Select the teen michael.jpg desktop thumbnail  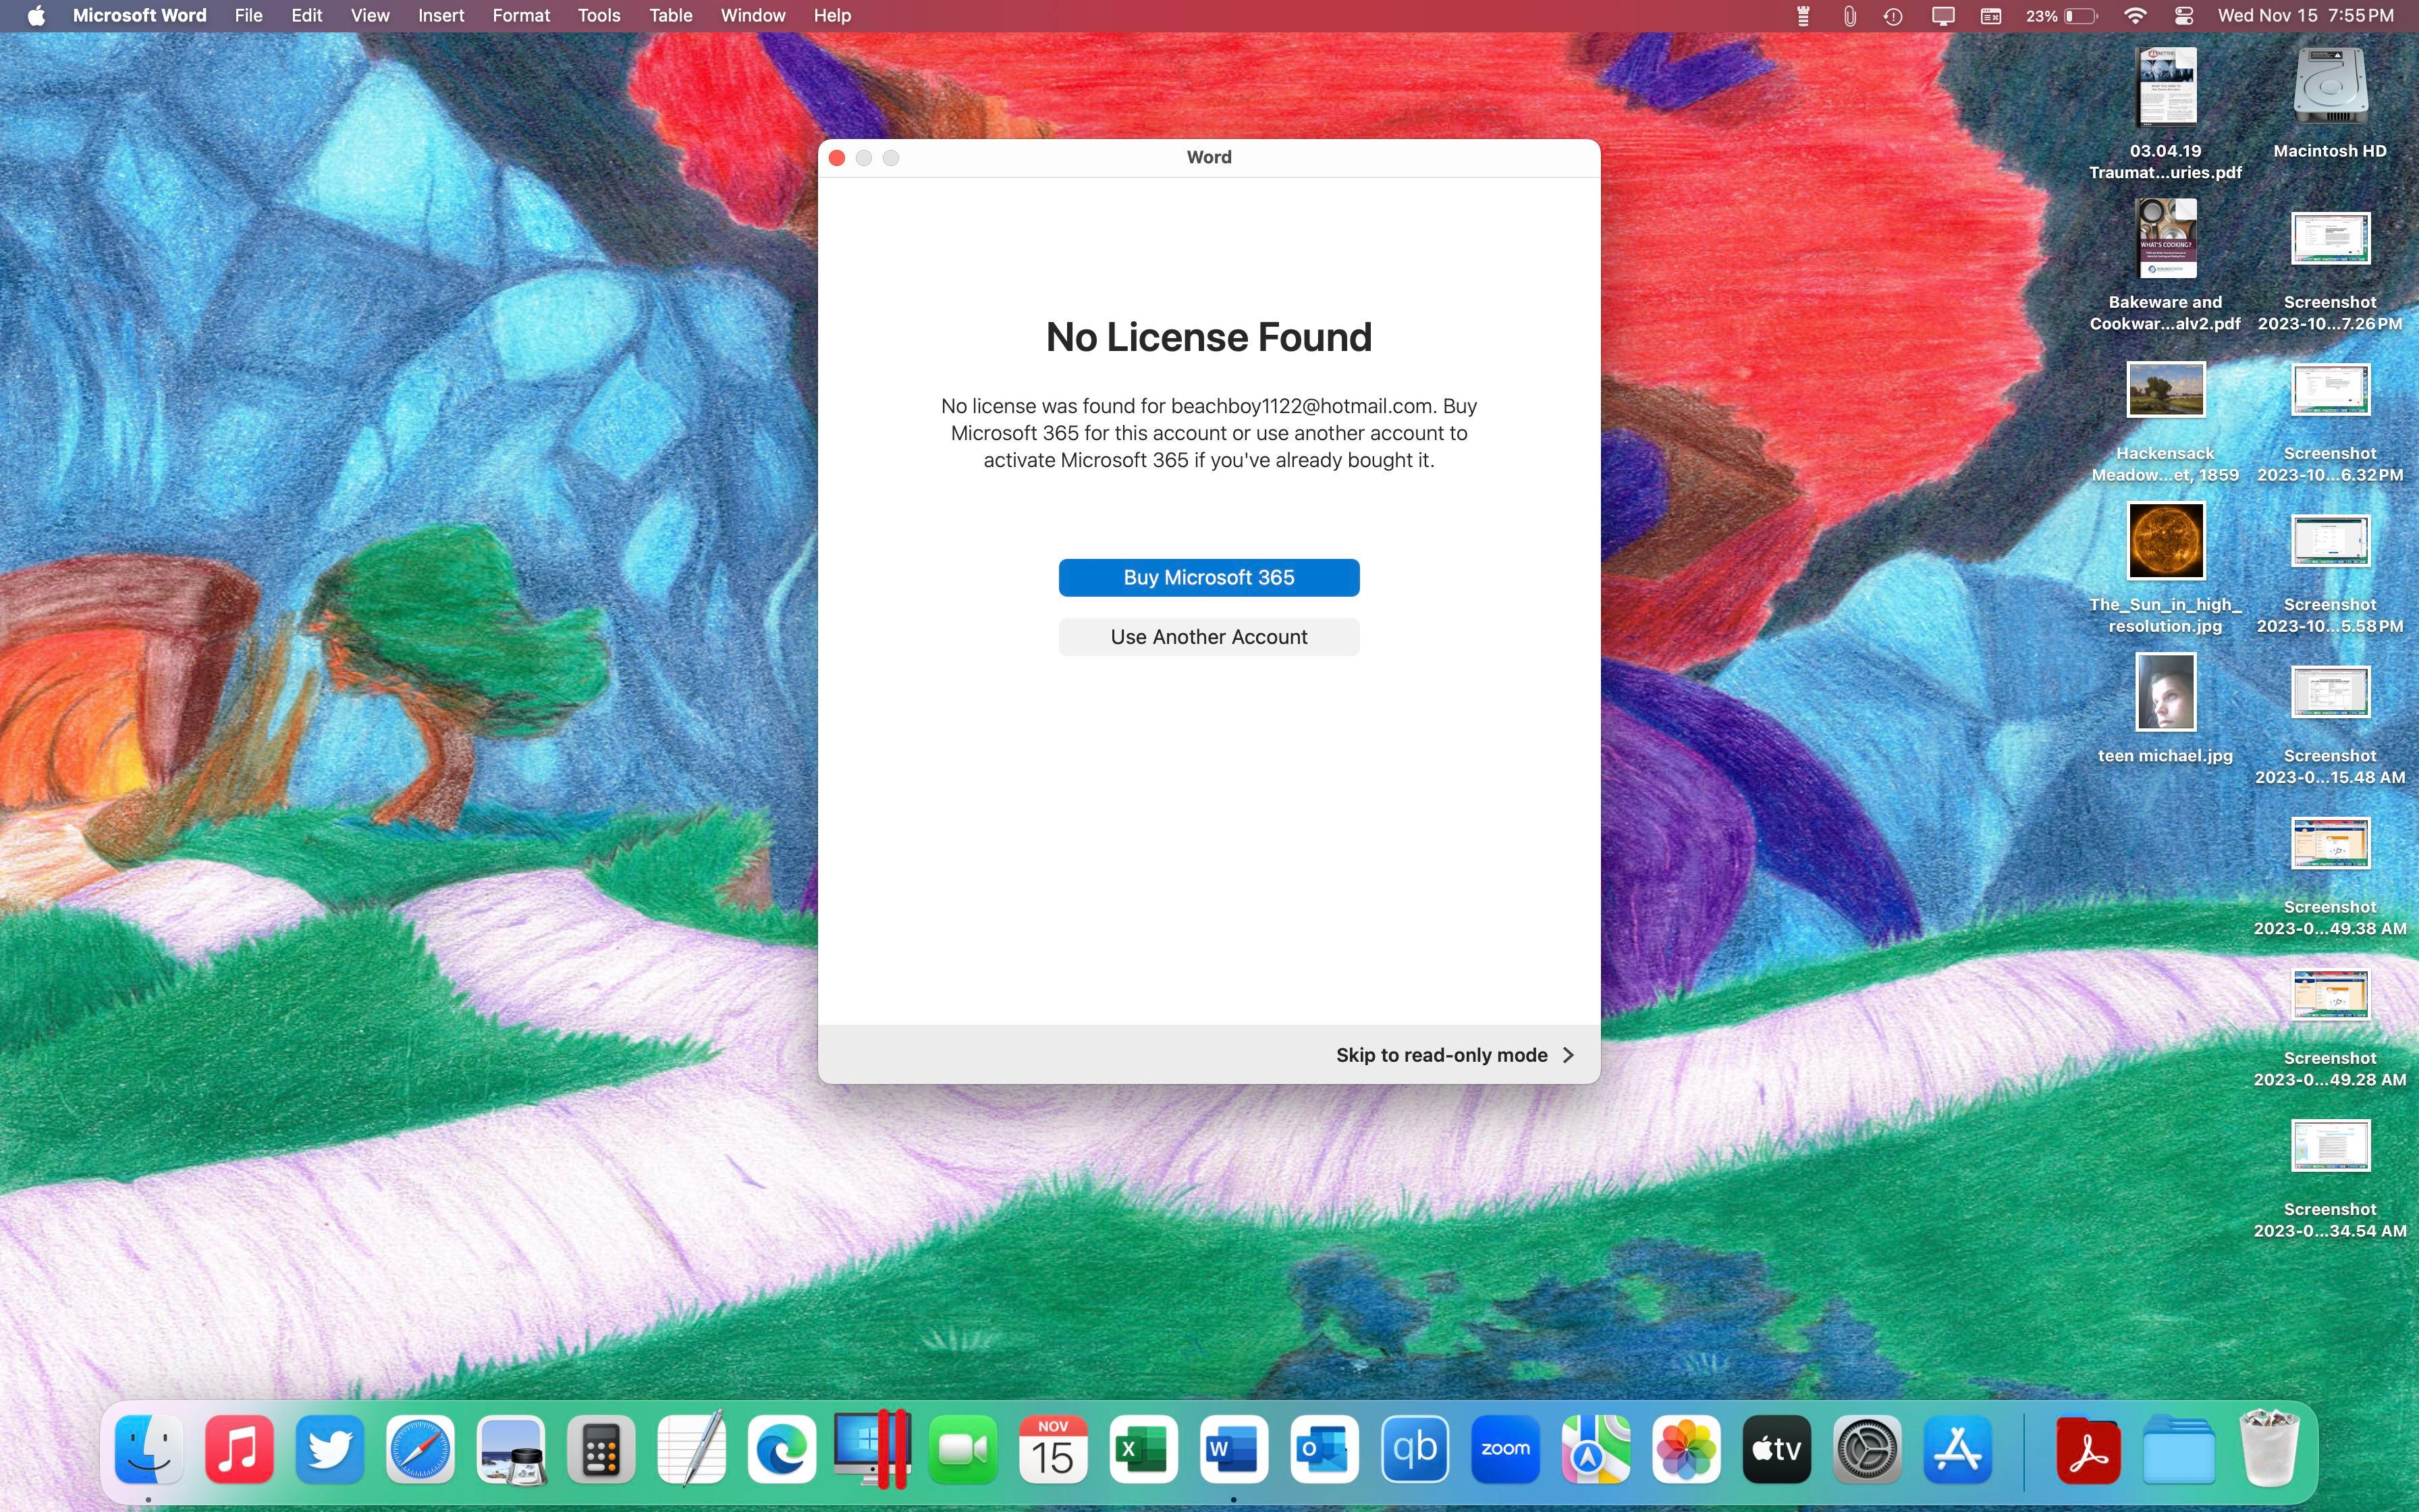click(2165, 693)
